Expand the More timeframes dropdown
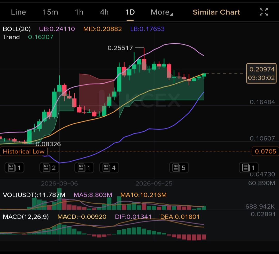This screenshot has height=254, width=279. [162, 12]
